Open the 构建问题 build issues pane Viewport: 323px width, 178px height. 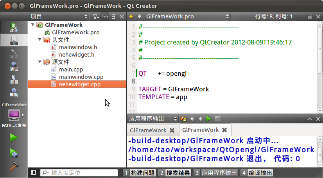coord(140,173)
